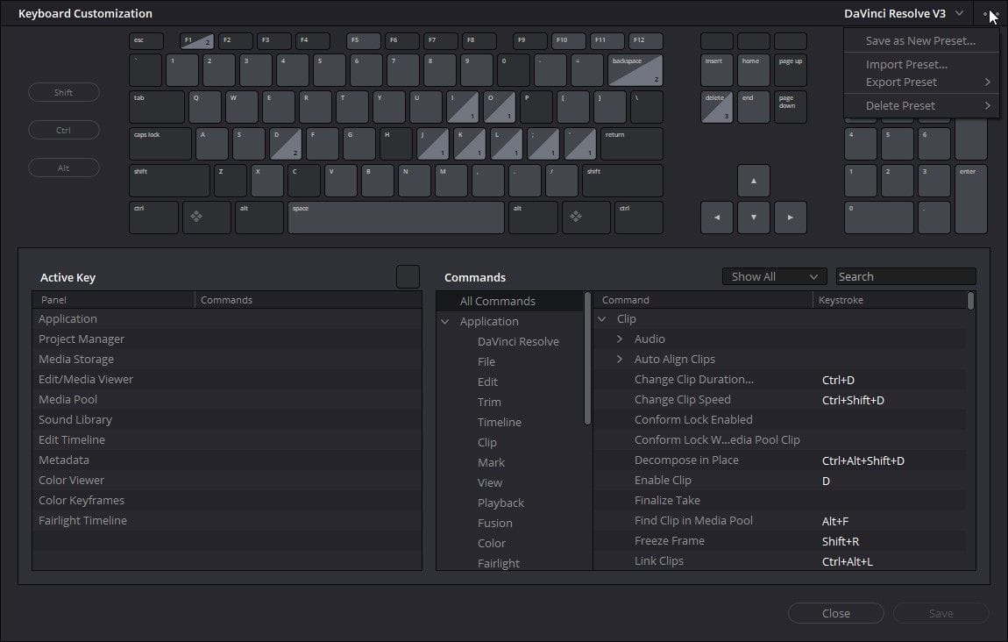The image size is (1008, 642).
Task: Click the J key on virtual keyboard
Action: pyautogui.click(x=433, y=144)
